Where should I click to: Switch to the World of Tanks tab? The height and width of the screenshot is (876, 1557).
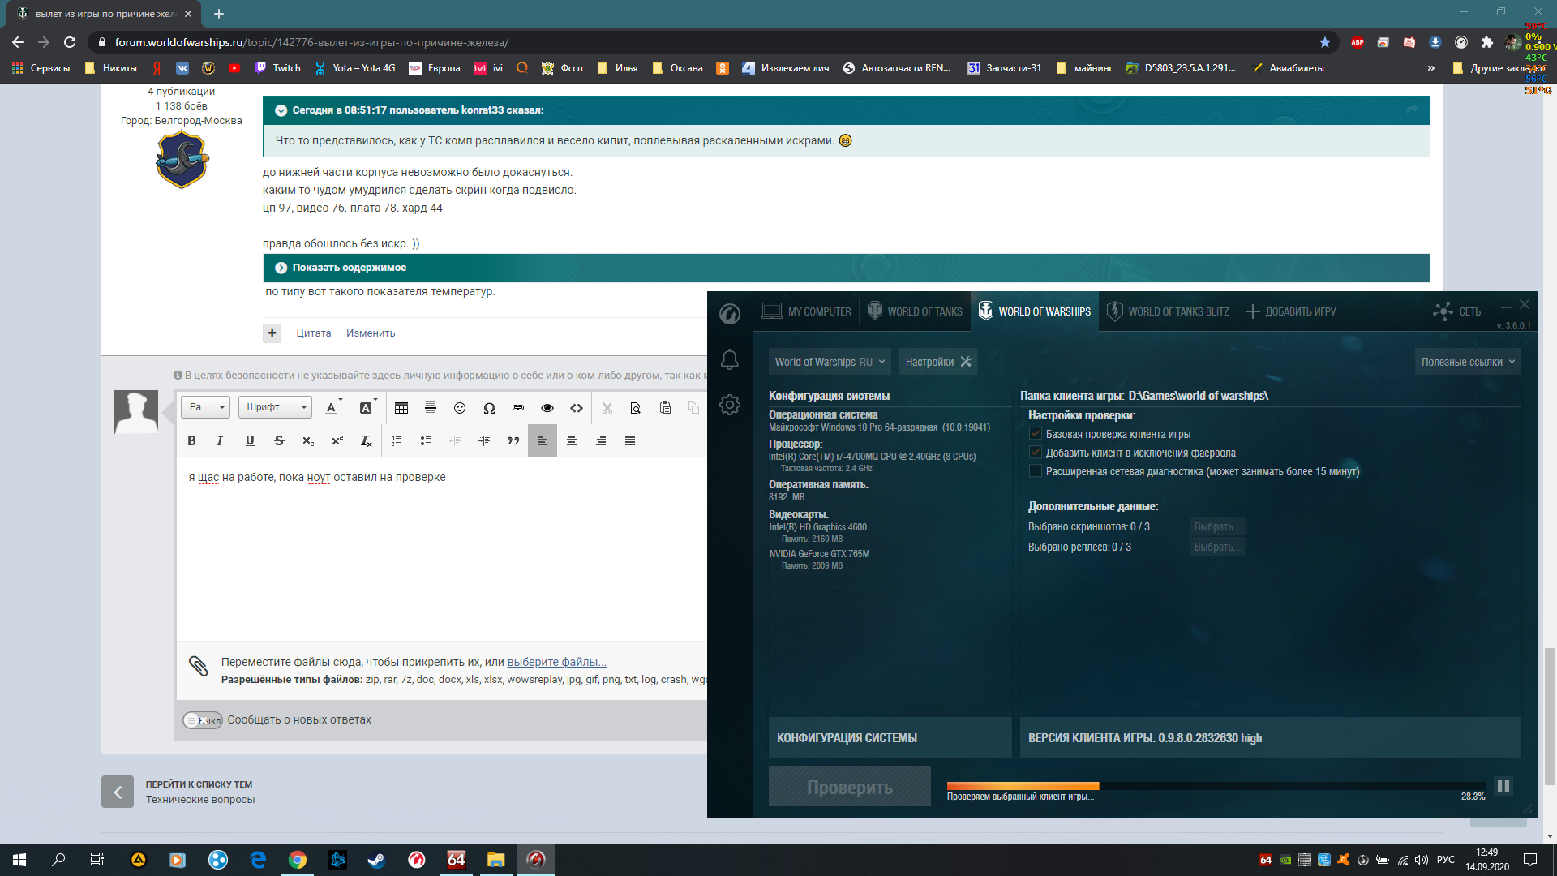(915, 311)
